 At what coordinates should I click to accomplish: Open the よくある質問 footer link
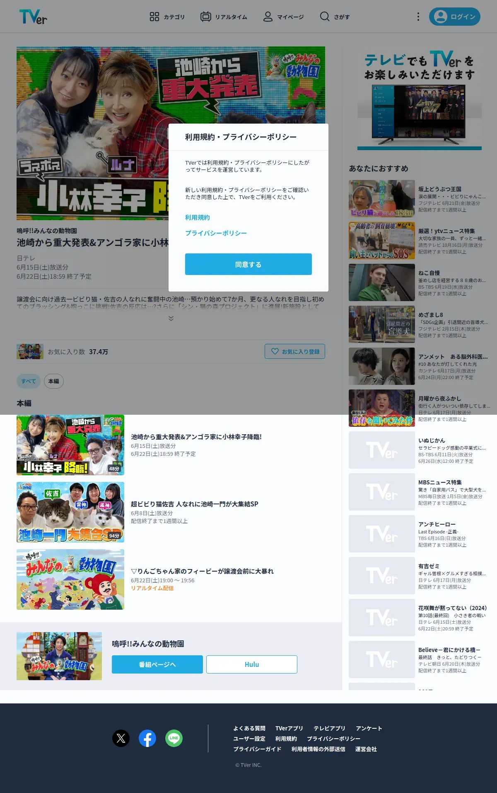[x=249, y=728]
